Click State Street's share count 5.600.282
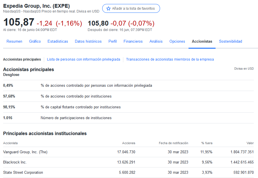 [127, 172]
